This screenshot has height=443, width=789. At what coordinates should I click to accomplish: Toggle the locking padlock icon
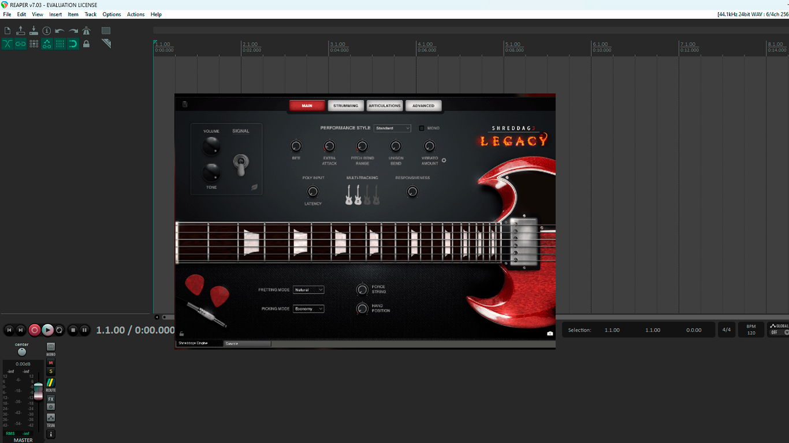(x=87, y=44)
